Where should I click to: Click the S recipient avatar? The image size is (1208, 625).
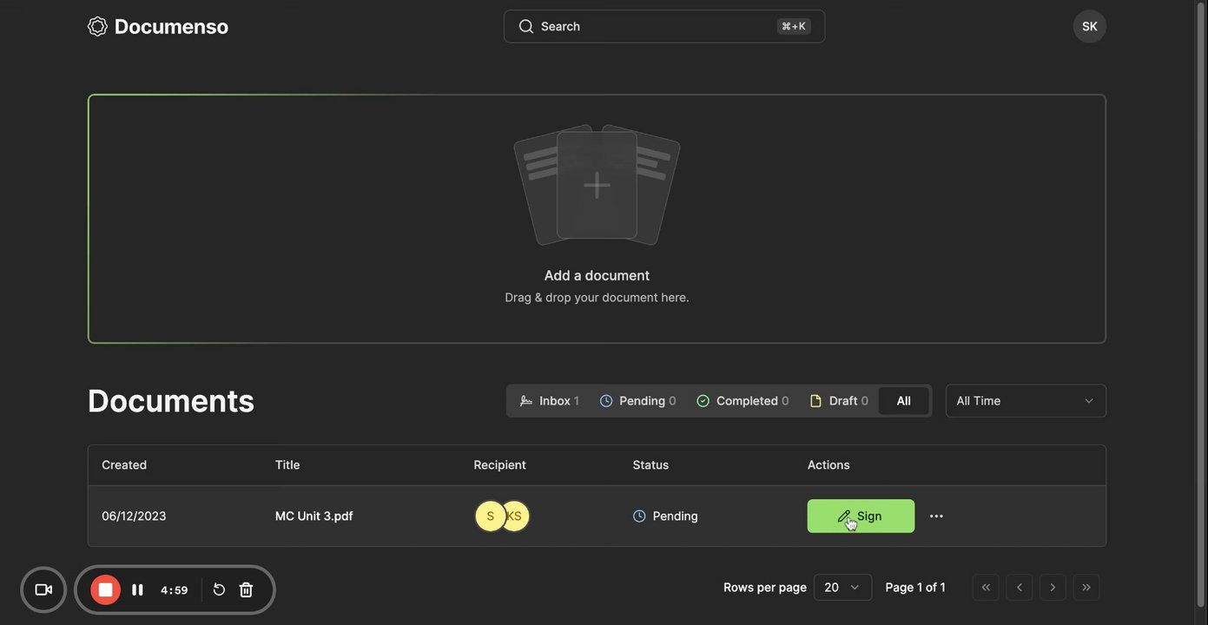tap(490, 516)
